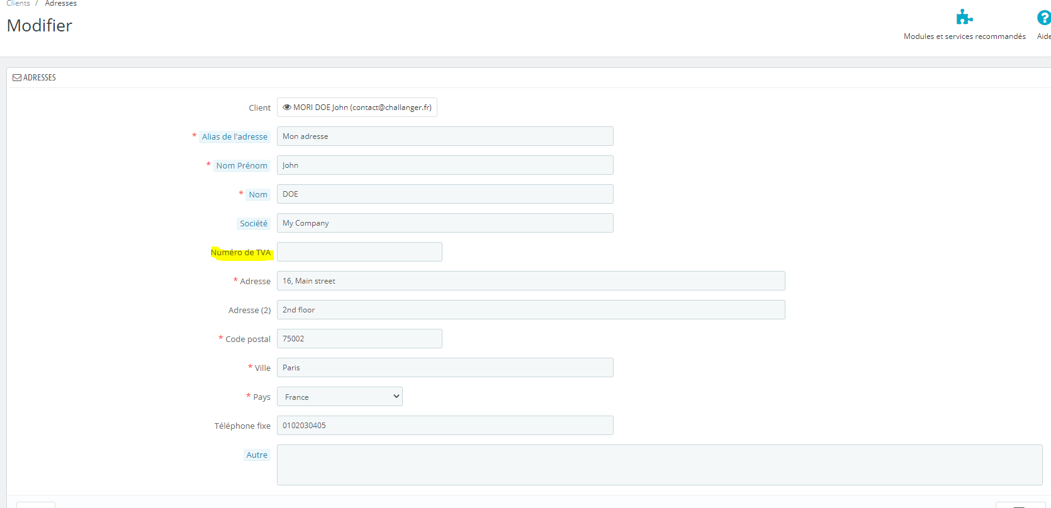Click the "Nom" label above Société
This screenshot has width=1051, height=508.
pyautogui.click(x=258, y=194)
